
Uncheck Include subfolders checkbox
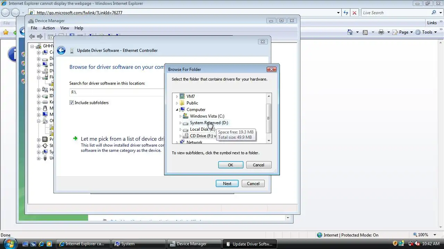71,103
